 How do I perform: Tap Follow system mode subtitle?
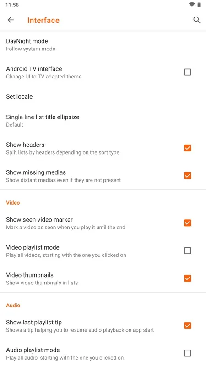tap(31, 49)
